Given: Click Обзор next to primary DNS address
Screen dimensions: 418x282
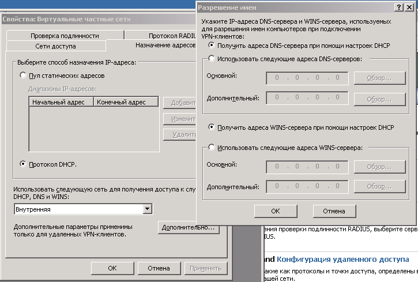Looking at the screenshot, I should 379,78.
